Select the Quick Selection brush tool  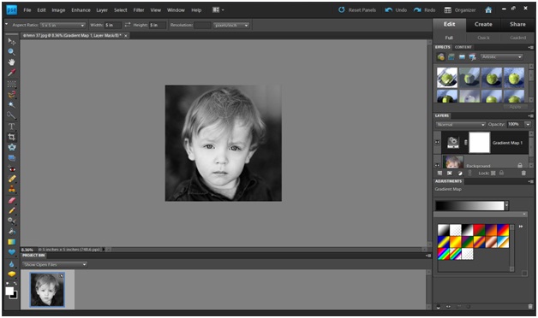tap(12, 115)
